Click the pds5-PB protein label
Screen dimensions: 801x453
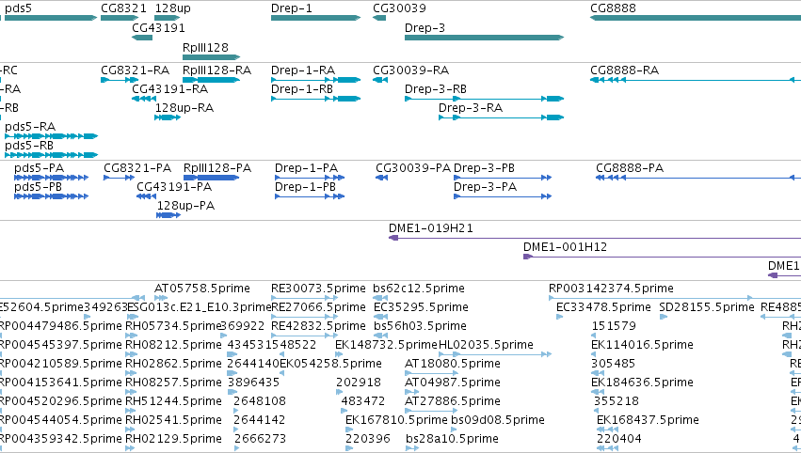38,187
